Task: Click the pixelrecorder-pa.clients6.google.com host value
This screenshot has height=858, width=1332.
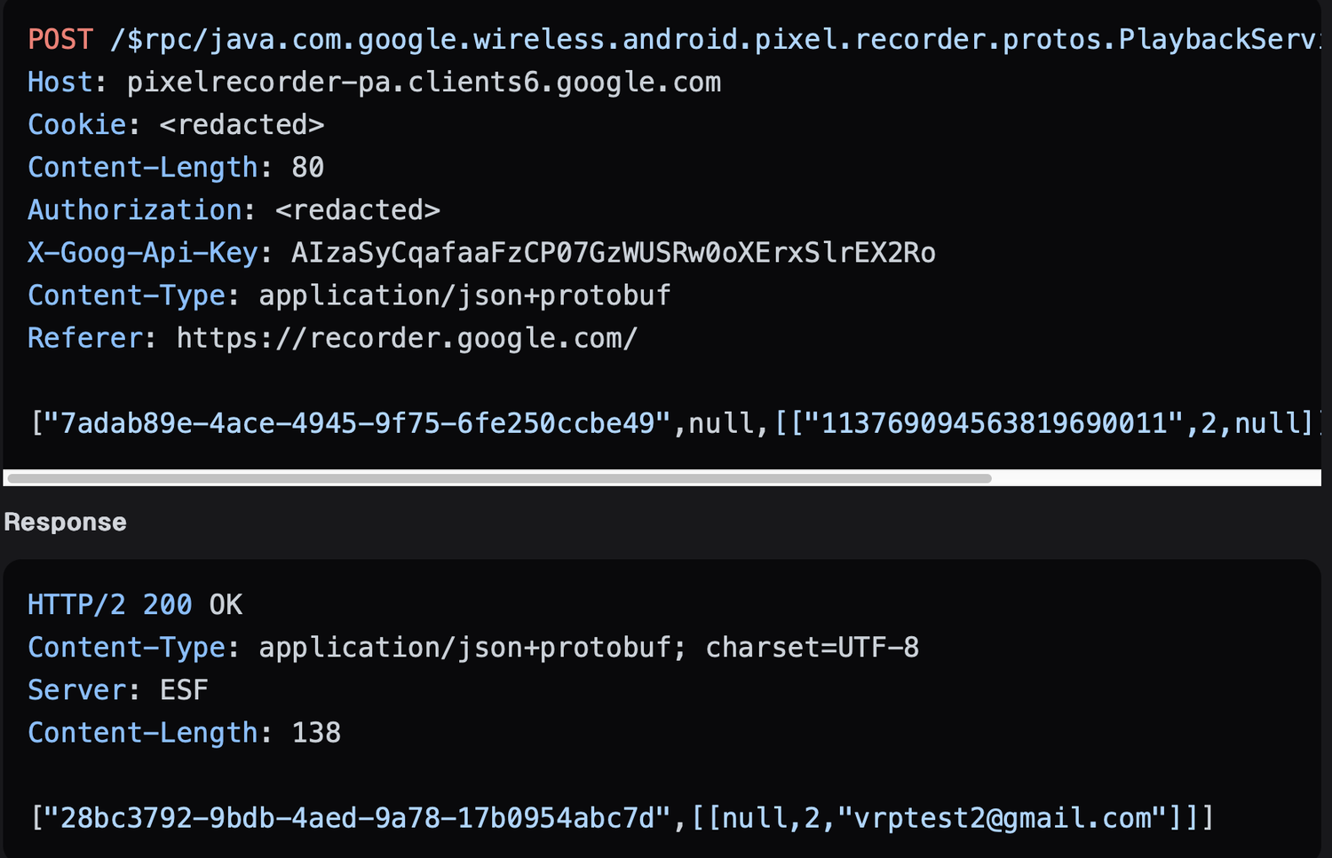Action: (x=424, y=83)
